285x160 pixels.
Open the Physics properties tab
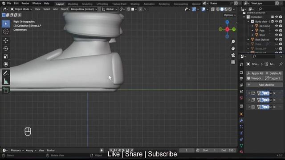coord(241,133)
